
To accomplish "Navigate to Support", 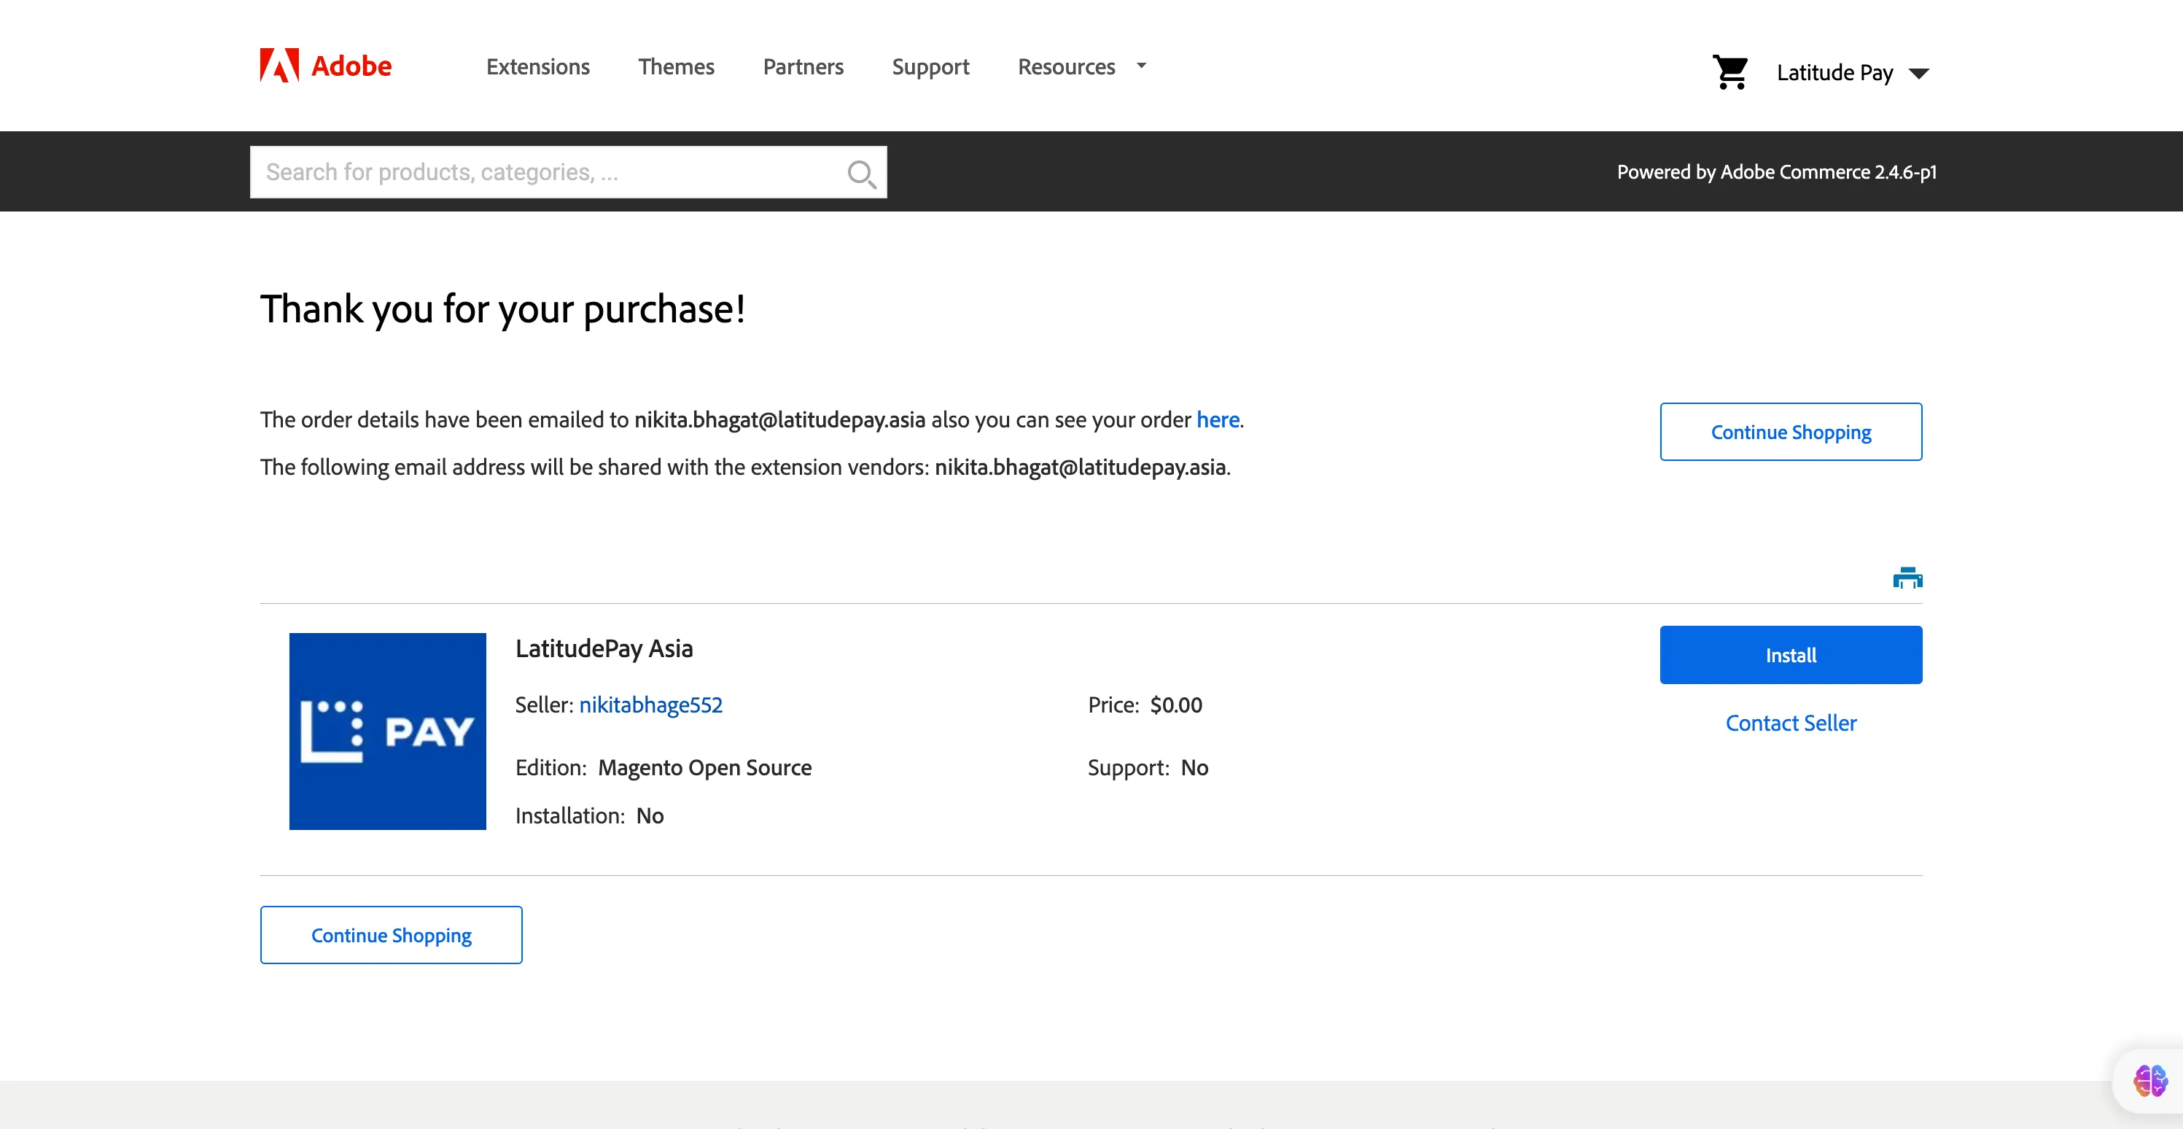I will [x=930, y=67].
